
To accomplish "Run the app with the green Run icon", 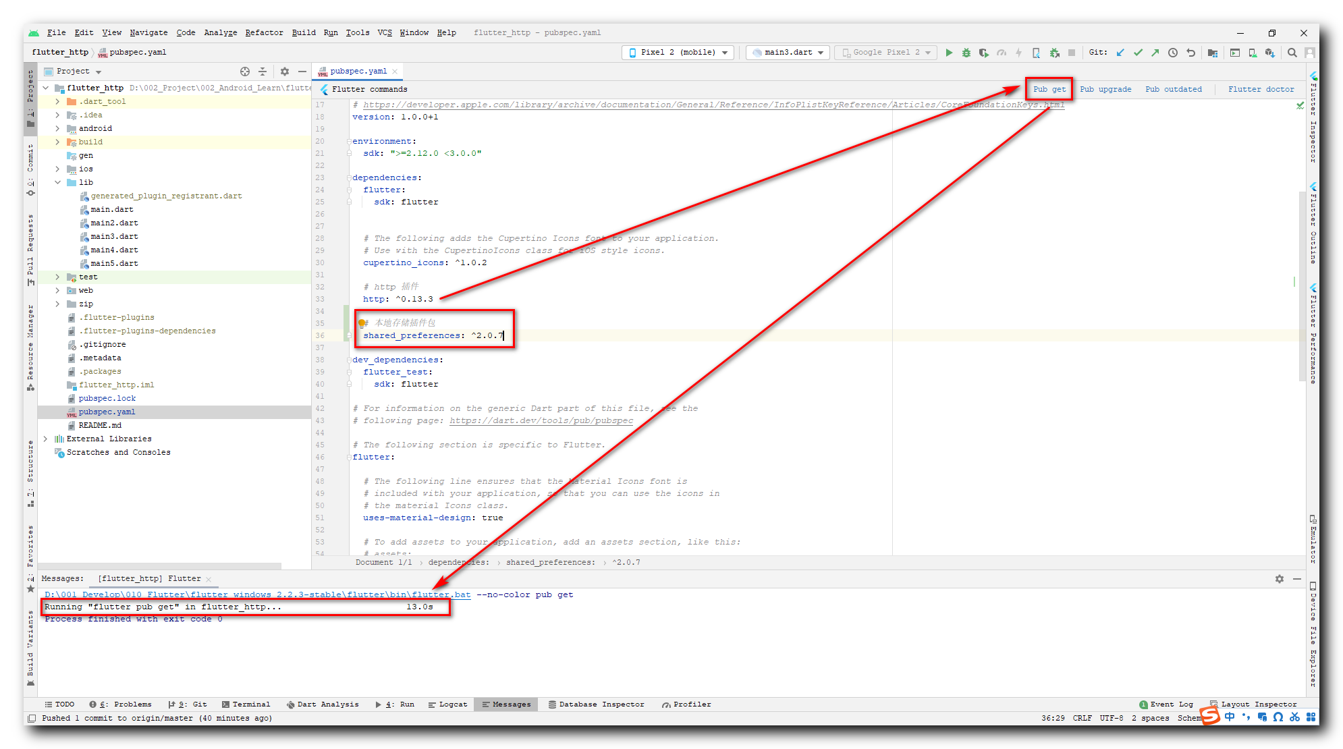I will [x=949, y=53].
